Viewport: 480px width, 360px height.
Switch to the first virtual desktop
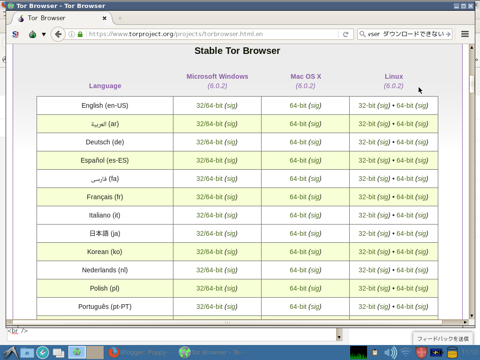point(77,352)
